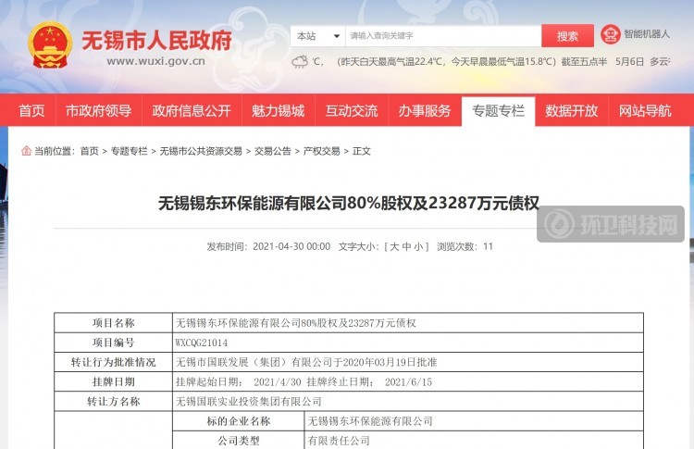
Task: Open the 互动交流 navigation tab
Action: [x=352, y=110]
